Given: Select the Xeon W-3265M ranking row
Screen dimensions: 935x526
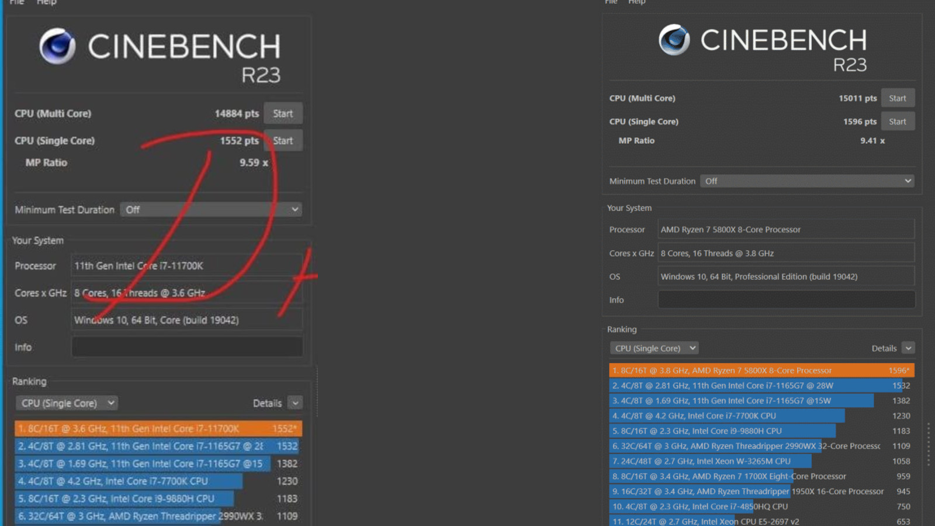Looking at the screenshot, I should [x=761, y=461].
